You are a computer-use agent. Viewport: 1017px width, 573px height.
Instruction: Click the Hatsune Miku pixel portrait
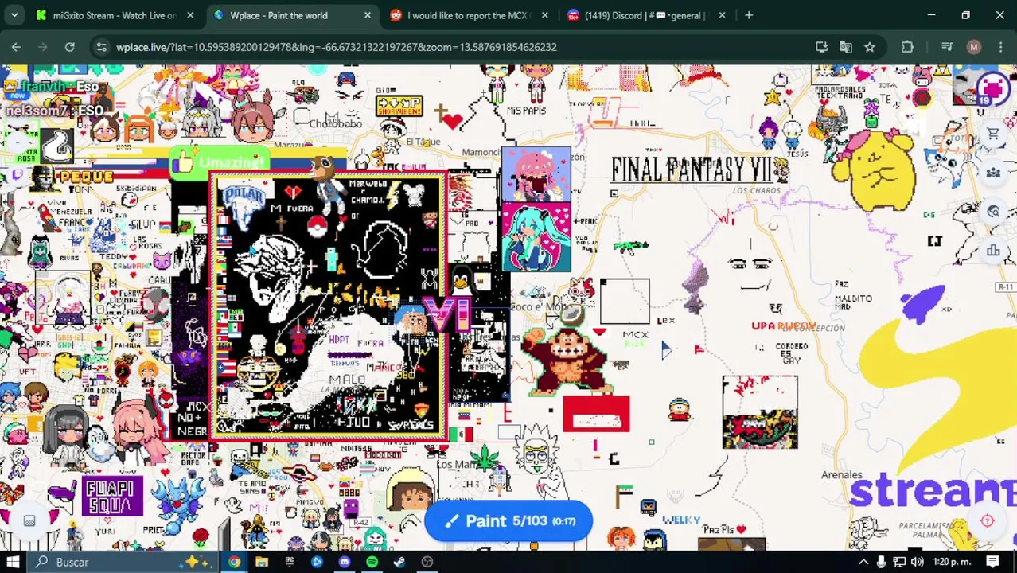click(x=536, y=237)
